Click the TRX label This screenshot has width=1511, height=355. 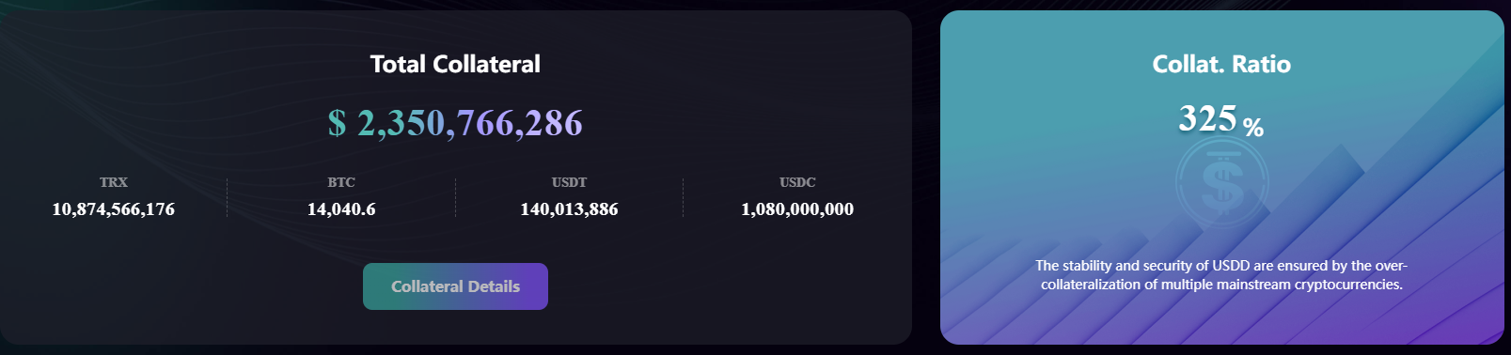tap(114, 182)
